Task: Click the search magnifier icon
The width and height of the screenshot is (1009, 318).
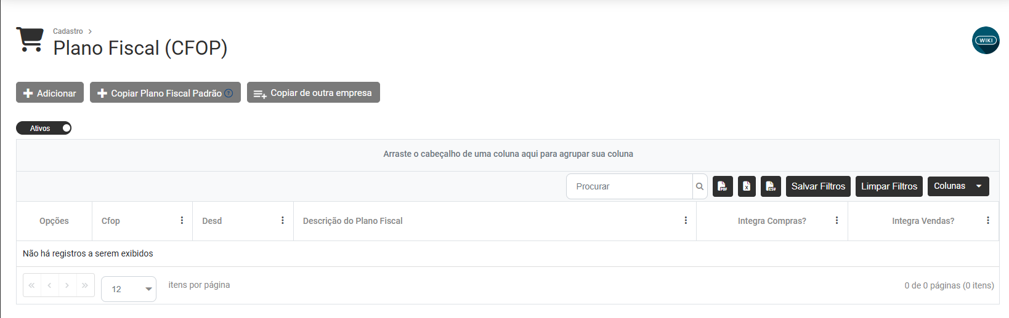Action: (700, 186)
